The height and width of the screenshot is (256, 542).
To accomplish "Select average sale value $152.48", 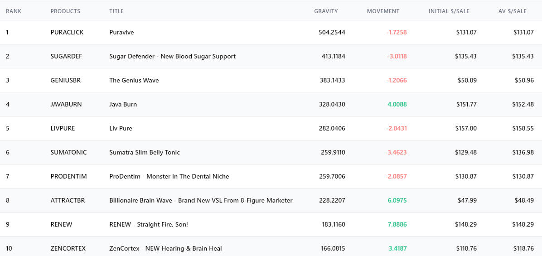I will (523, 104).
